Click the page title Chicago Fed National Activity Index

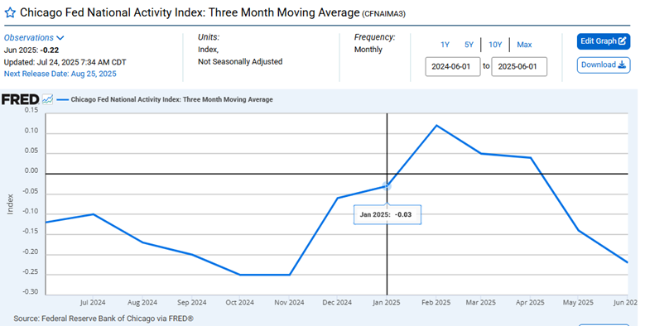(190, 12)
